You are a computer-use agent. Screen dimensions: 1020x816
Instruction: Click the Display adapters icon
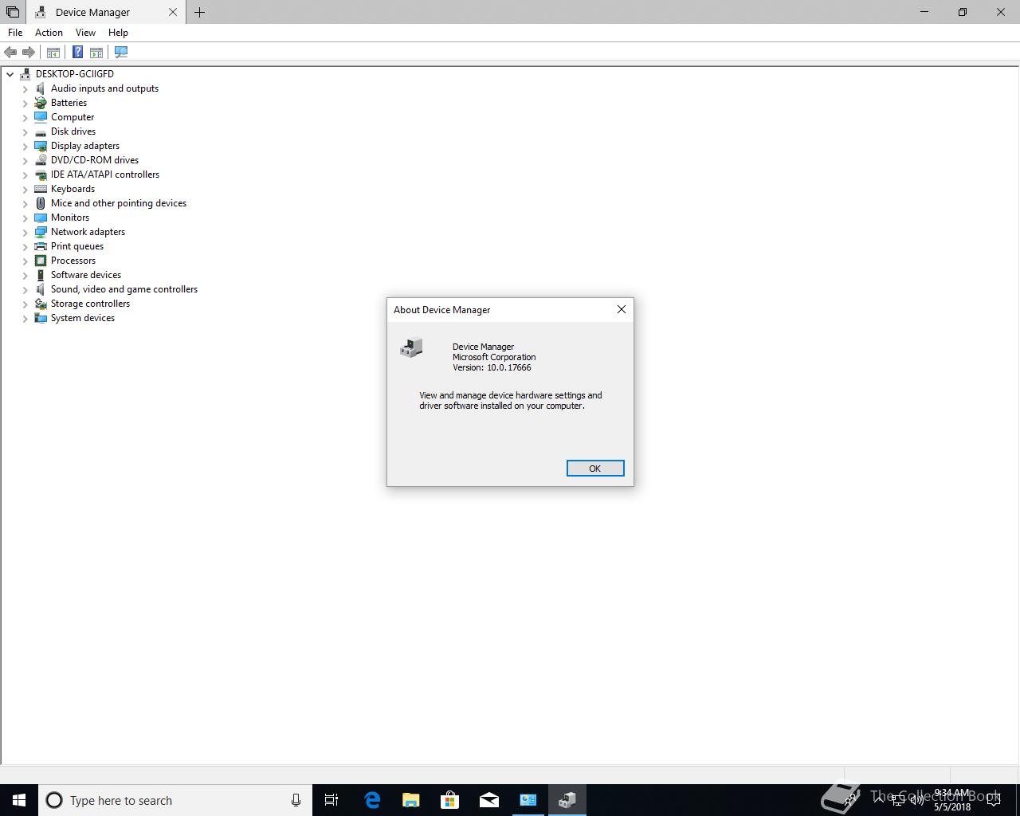click(41, 146)
